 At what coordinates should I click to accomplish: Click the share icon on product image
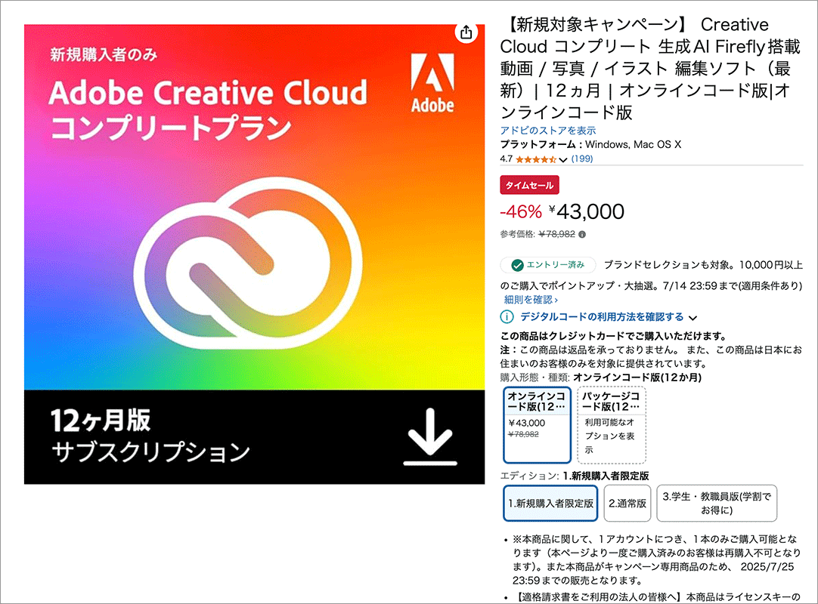pos(466,32)
